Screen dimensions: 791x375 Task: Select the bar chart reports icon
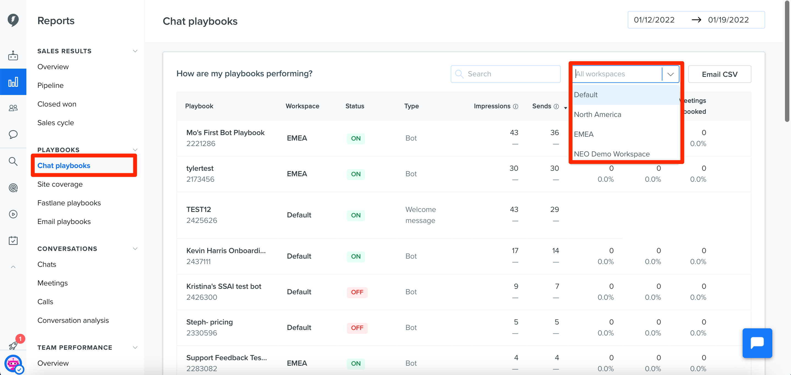pyautogui.click(x=13, y=82)
